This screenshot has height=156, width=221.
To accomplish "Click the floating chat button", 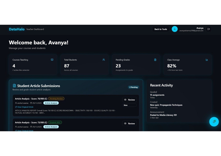I will [x=214, y=122].
